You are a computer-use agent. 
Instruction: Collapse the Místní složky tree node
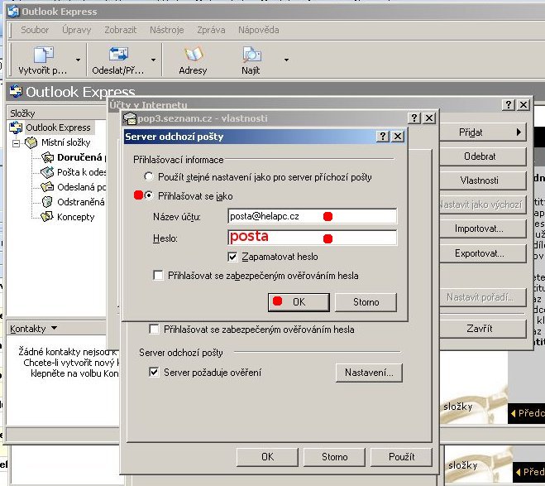[x=16, y=143]
